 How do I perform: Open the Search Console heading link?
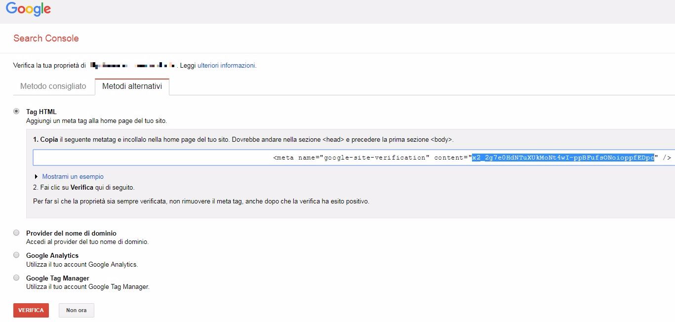pyautogui.click(x=46, y=38)
